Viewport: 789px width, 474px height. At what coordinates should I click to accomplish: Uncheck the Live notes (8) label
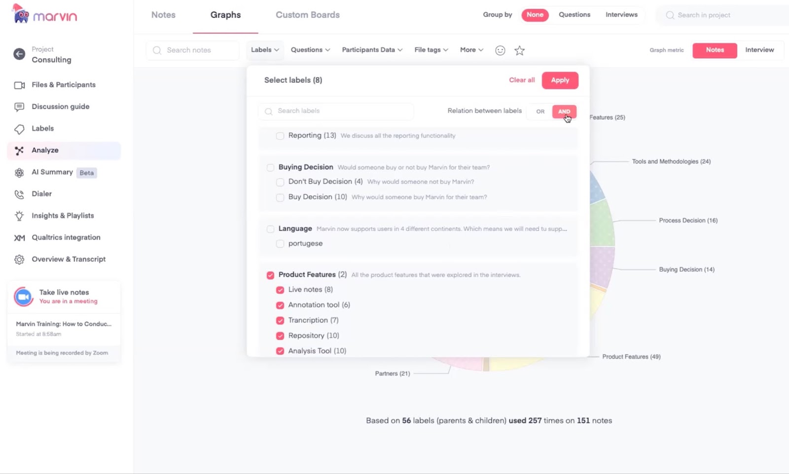click(280, 290)
